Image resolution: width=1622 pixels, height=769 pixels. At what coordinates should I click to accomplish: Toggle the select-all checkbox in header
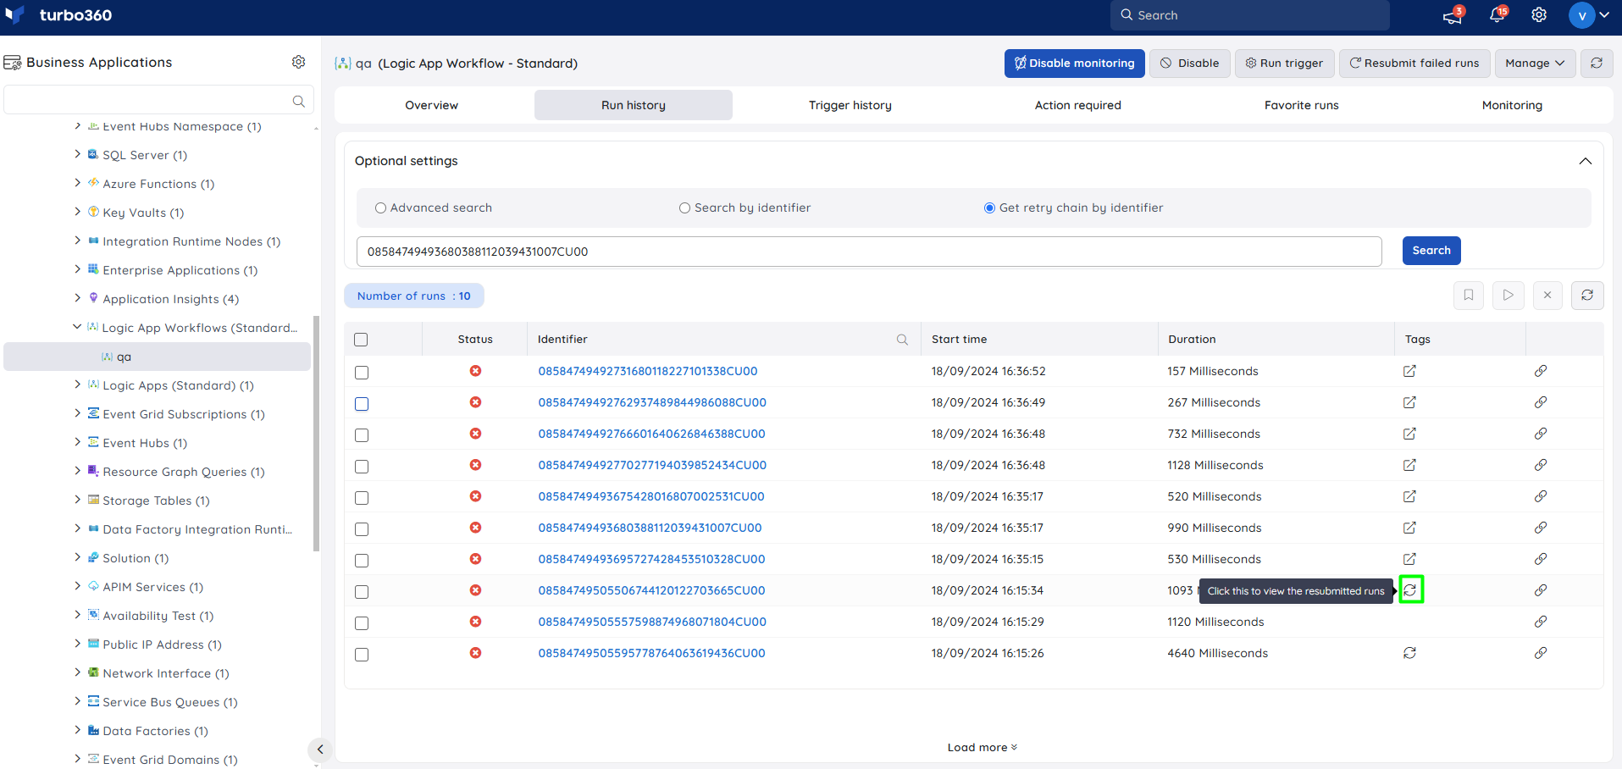pyautogui.click(x=361, y=340)
